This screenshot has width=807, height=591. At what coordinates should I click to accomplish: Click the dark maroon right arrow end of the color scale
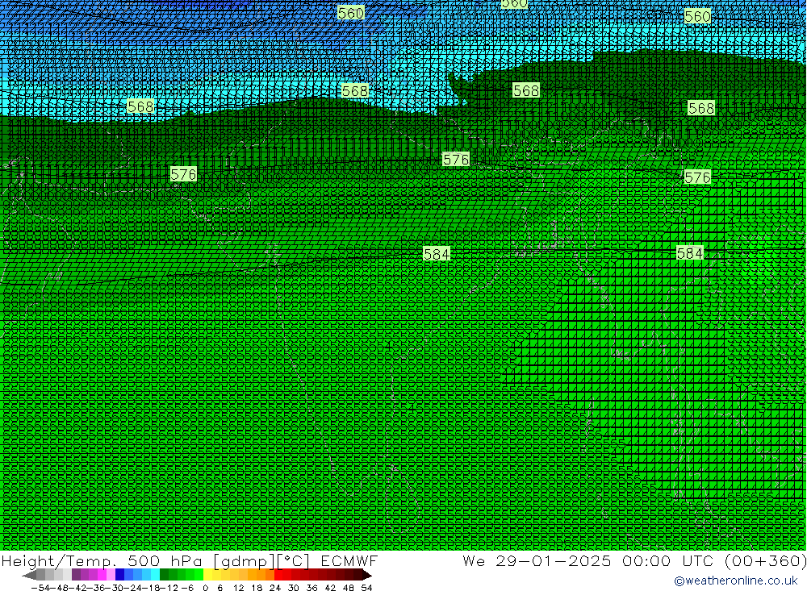(x=366, y=575)
